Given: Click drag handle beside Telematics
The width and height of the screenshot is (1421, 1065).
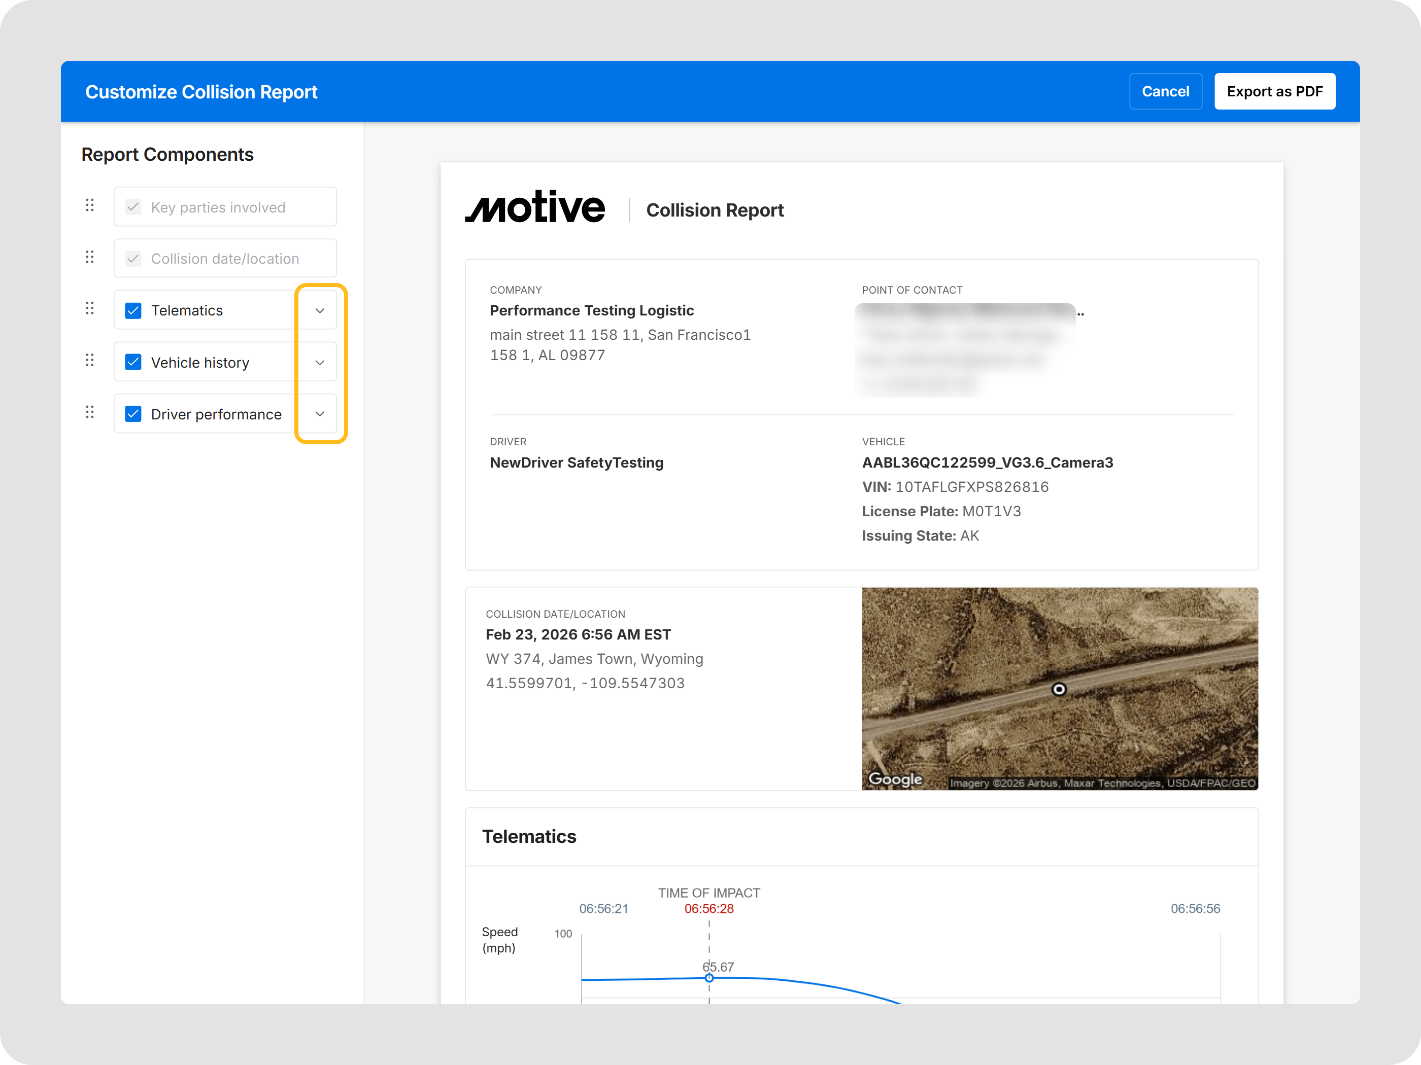Looking at the screenshot, I should coord(90,309).
